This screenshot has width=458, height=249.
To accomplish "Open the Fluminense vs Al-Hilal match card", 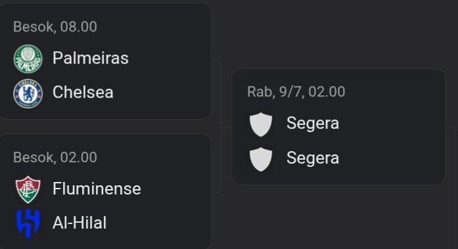I will point(105,191).
